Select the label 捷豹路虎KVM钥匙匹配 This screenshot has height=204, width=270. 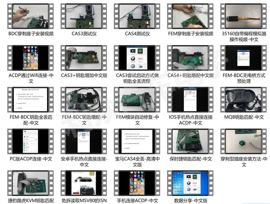click(x=31, y=200)
